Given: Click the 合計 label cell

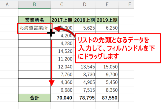Looking at the screenshot, I should (x=34, y=98).
